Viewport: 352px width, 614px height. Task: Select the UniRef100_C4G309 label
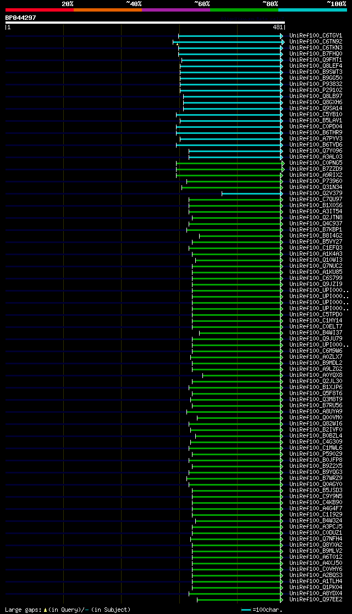pos(316,442)
